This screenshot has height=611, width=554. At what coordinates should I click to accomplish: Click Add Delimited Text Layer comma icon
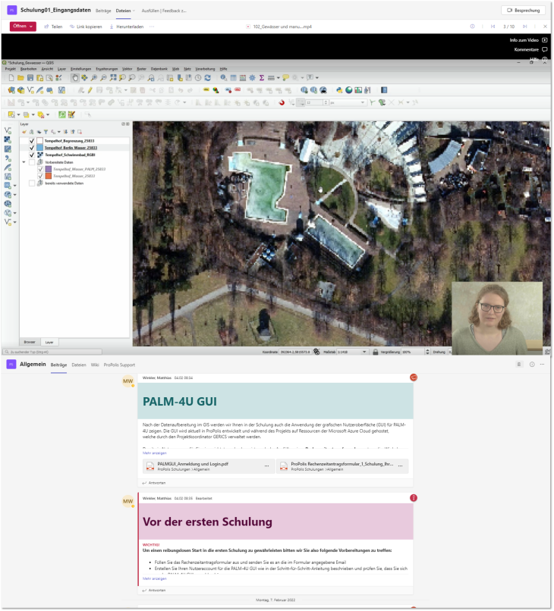pos(8,158)
